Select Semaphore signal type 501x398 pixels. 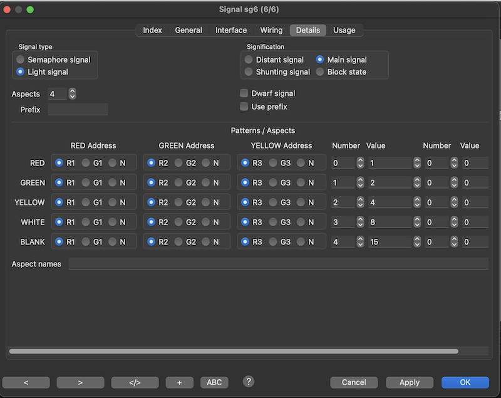21,60
